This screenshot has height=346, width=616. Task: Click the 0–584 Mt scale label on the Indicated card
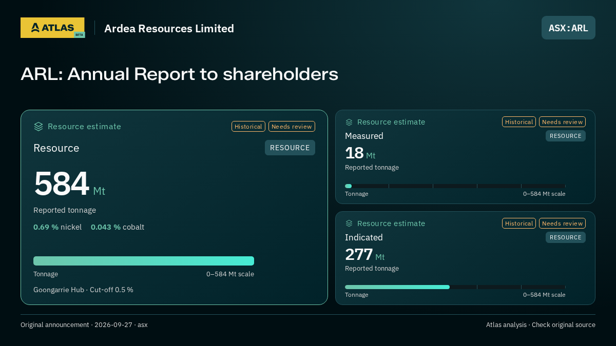[544, 295]
